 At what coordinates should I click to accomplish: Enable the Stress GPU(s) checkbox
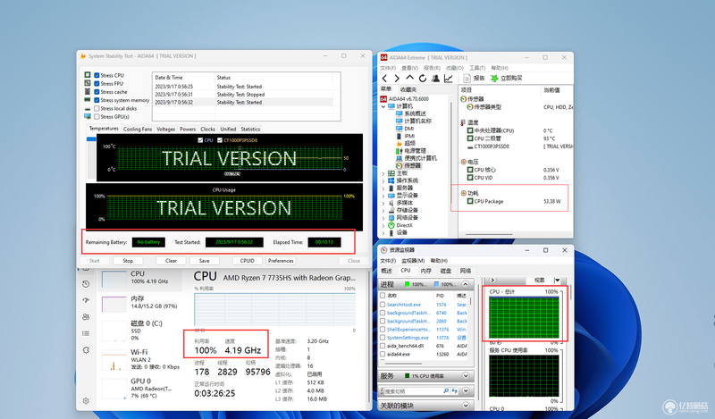(97, 117)
